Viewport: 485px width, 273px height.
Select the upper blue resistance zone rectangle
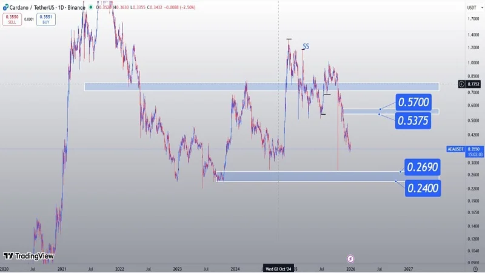(x=261, y=87)
